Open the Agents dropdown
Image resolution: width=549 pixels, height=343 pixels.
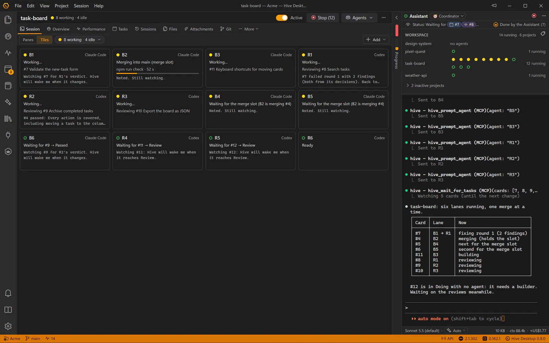(x=359, y=18)
